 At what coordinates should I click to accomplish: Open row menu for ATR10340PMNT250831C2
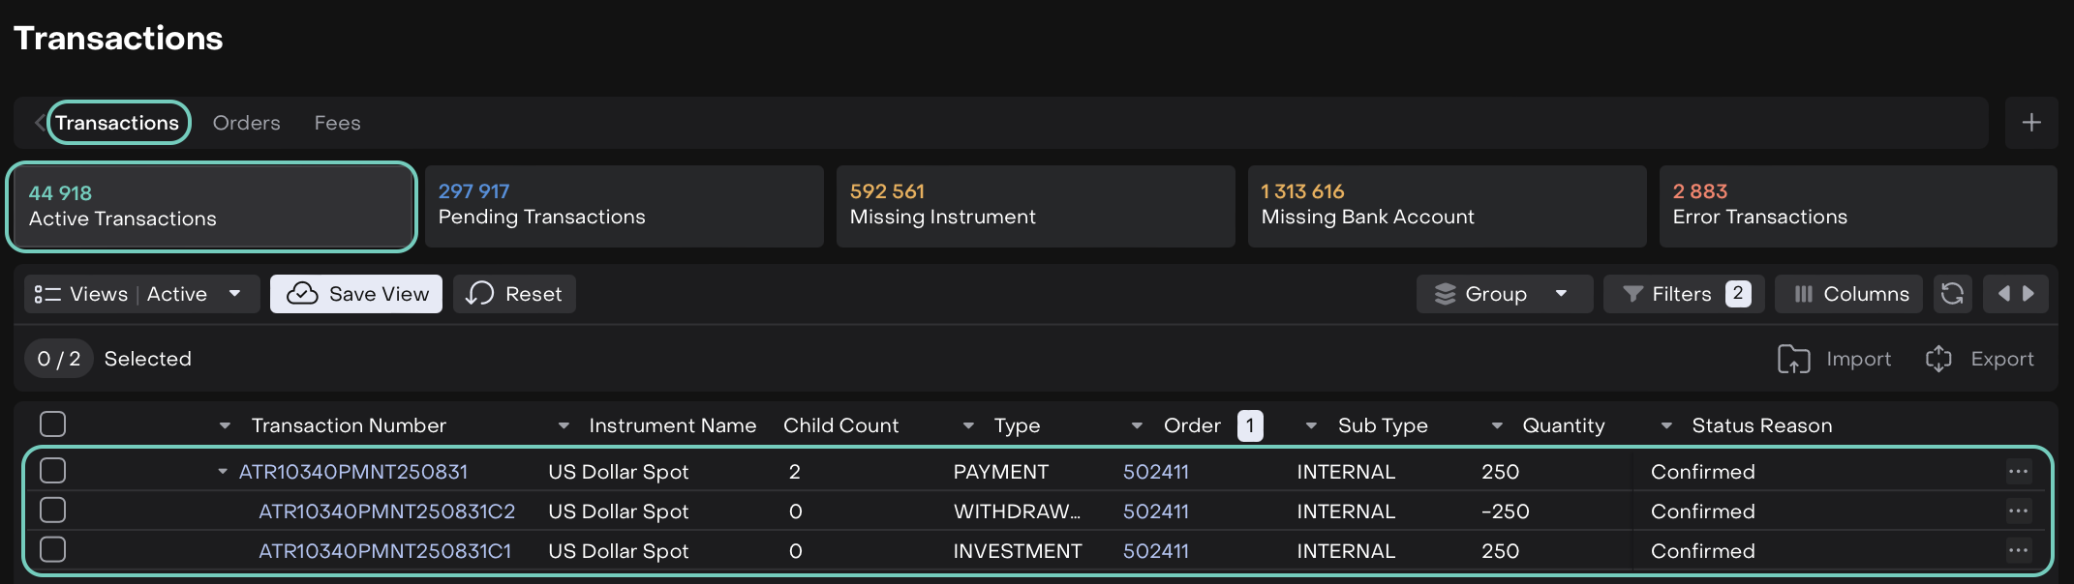pyautogui.click(x=2018, y=511)
